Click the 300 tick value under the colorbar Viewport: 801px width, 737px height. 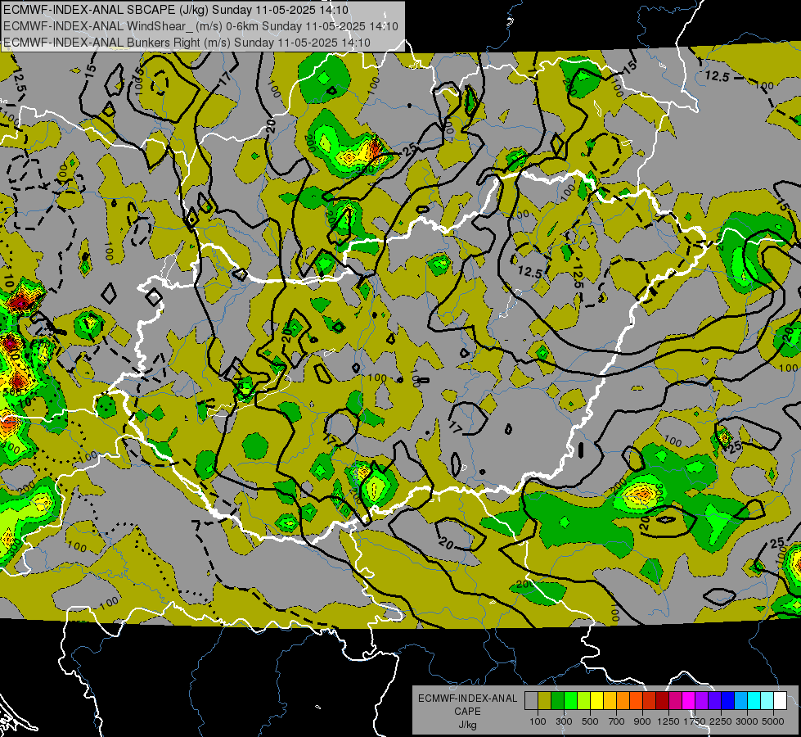pos(564,721)
